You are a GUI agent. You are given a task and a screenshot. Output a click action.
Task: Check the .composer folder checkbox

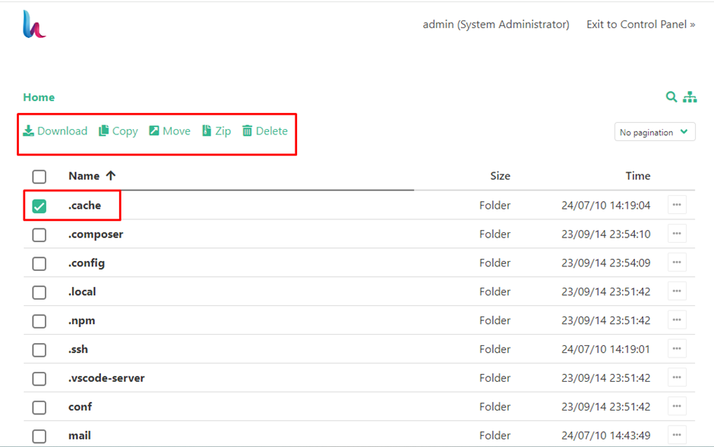click(39, 234)
